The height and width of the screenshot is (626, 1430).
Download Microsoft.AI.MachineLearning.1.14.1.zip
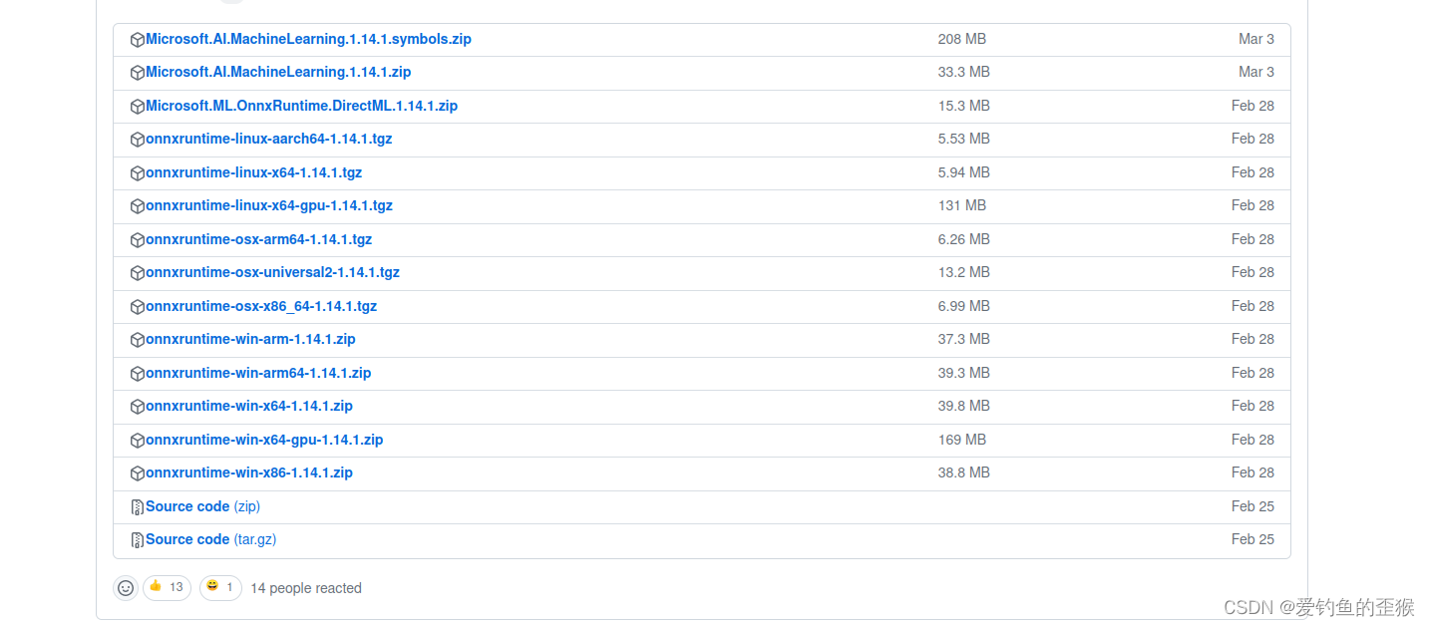click(278, 72)
